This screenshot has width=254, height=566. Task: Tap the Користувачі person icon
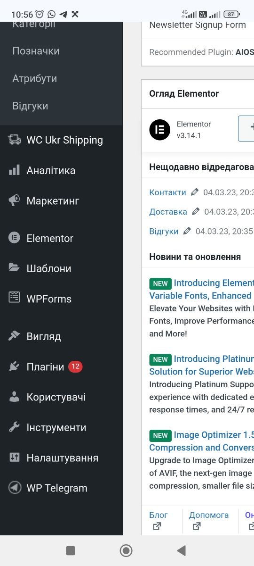coord(15,397)
